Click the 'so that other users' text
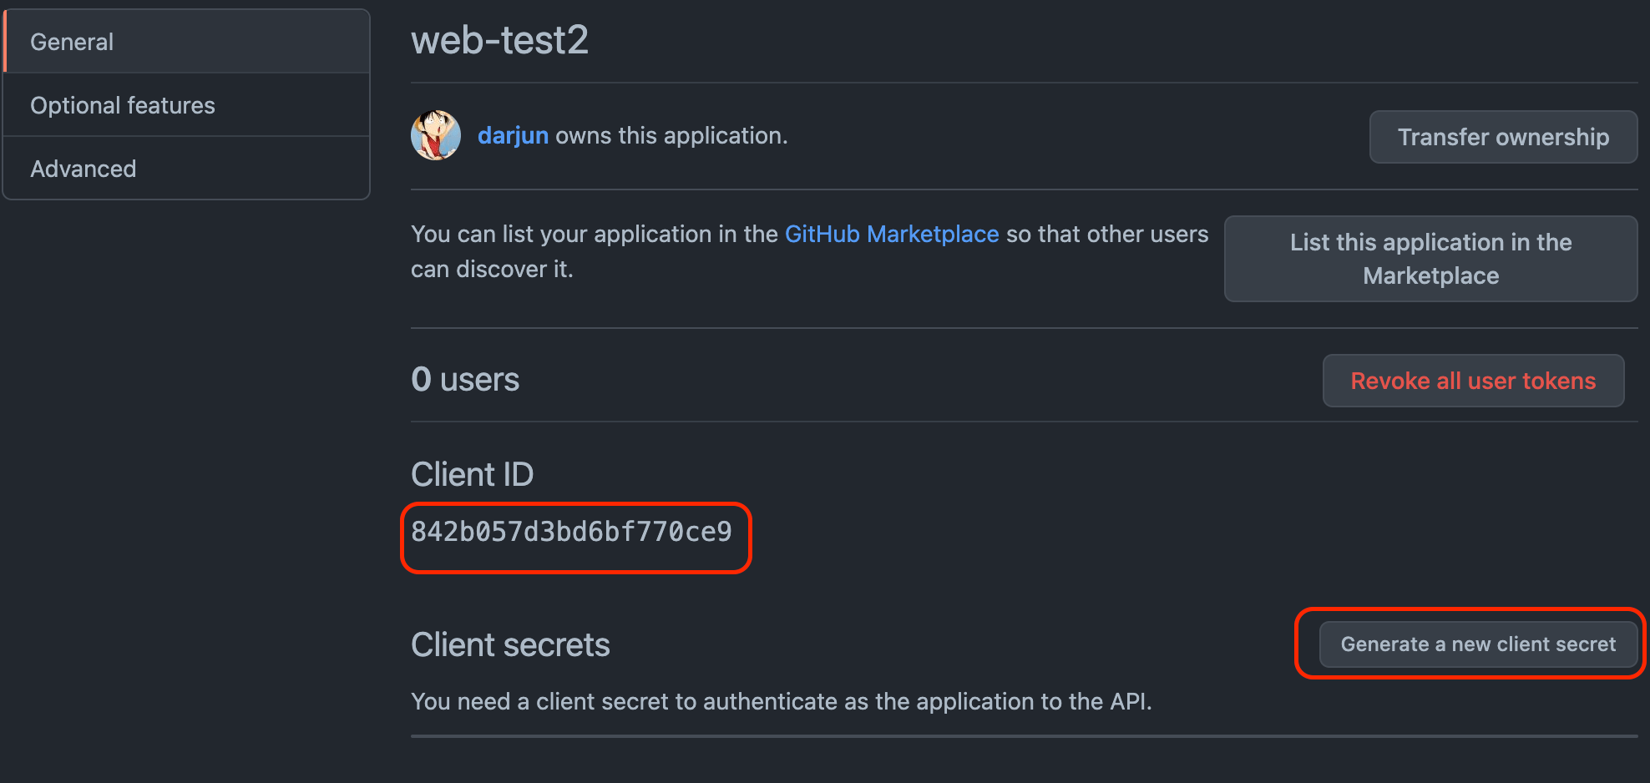This screenshot has height=783, width=1650. click(1106, 234)
